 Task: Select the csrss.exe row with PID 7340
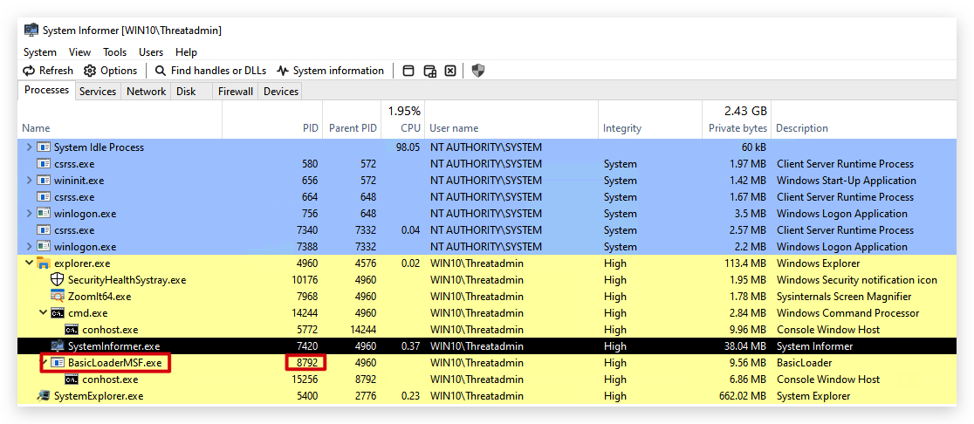click(488, 230)
